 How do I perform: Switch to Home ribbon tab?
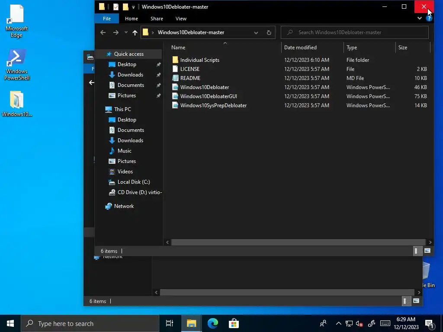pos(132,19)
